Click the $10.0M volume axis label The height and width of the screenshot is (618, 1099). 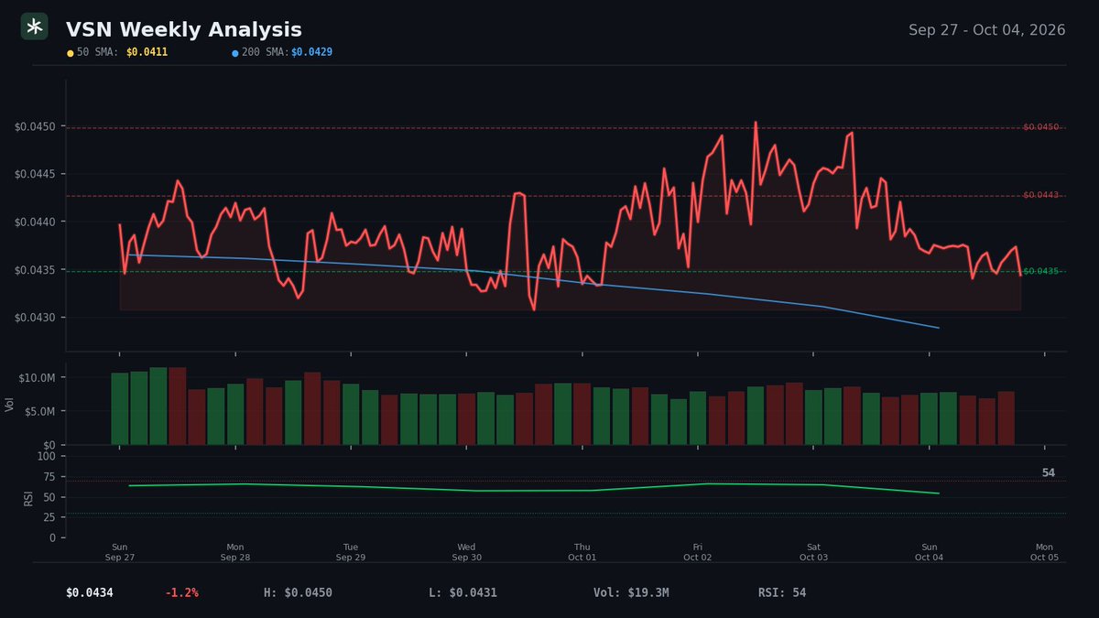tap(38, 377)
